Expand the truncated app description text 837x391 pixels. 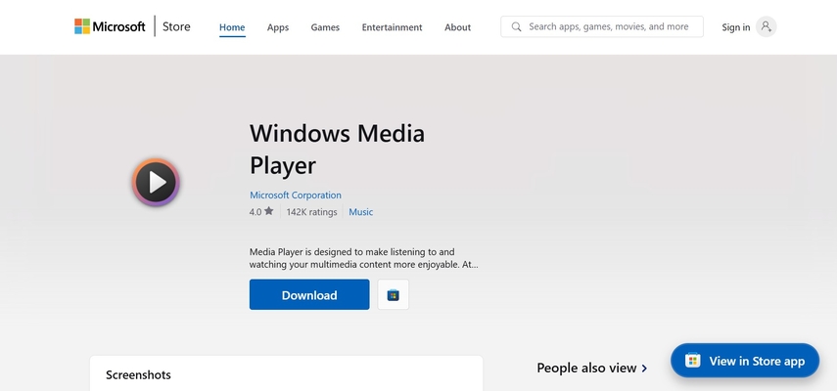[x=363, y=258]
